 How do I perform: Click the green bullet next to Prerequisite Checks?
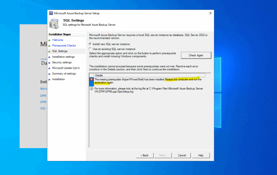click(x=49, y=46)
